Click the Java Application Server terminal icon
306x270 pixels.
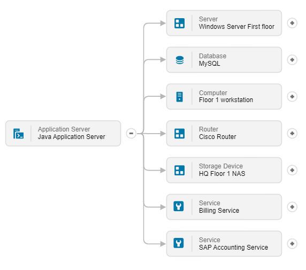[x=19, y=134]
